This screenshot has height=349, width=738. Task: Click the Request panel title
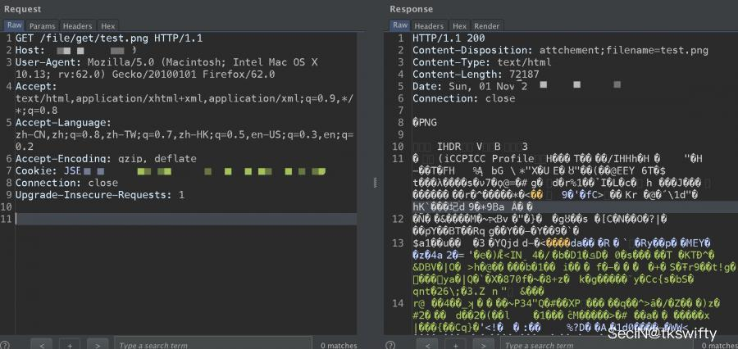[x=23, y=9]
